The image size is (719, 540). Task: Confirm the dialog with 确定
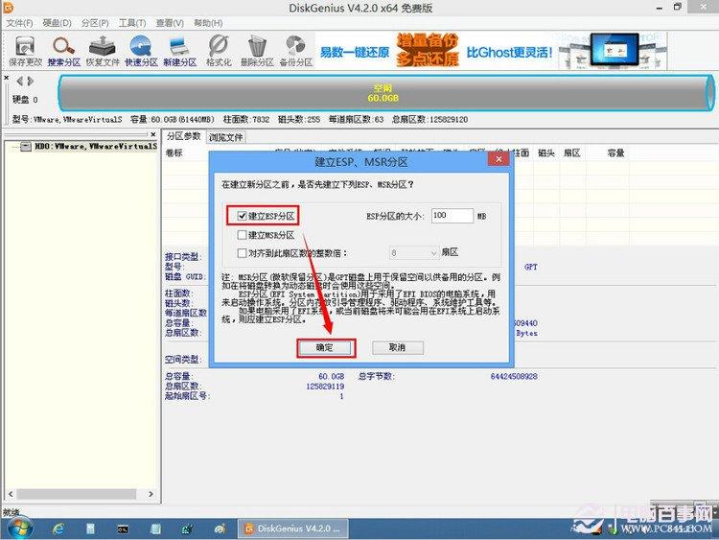point(325,348)
